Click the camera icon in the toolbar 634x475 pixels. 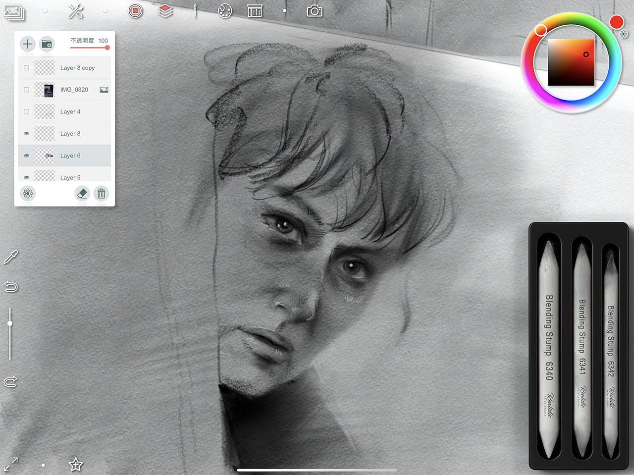pos(314,10)
